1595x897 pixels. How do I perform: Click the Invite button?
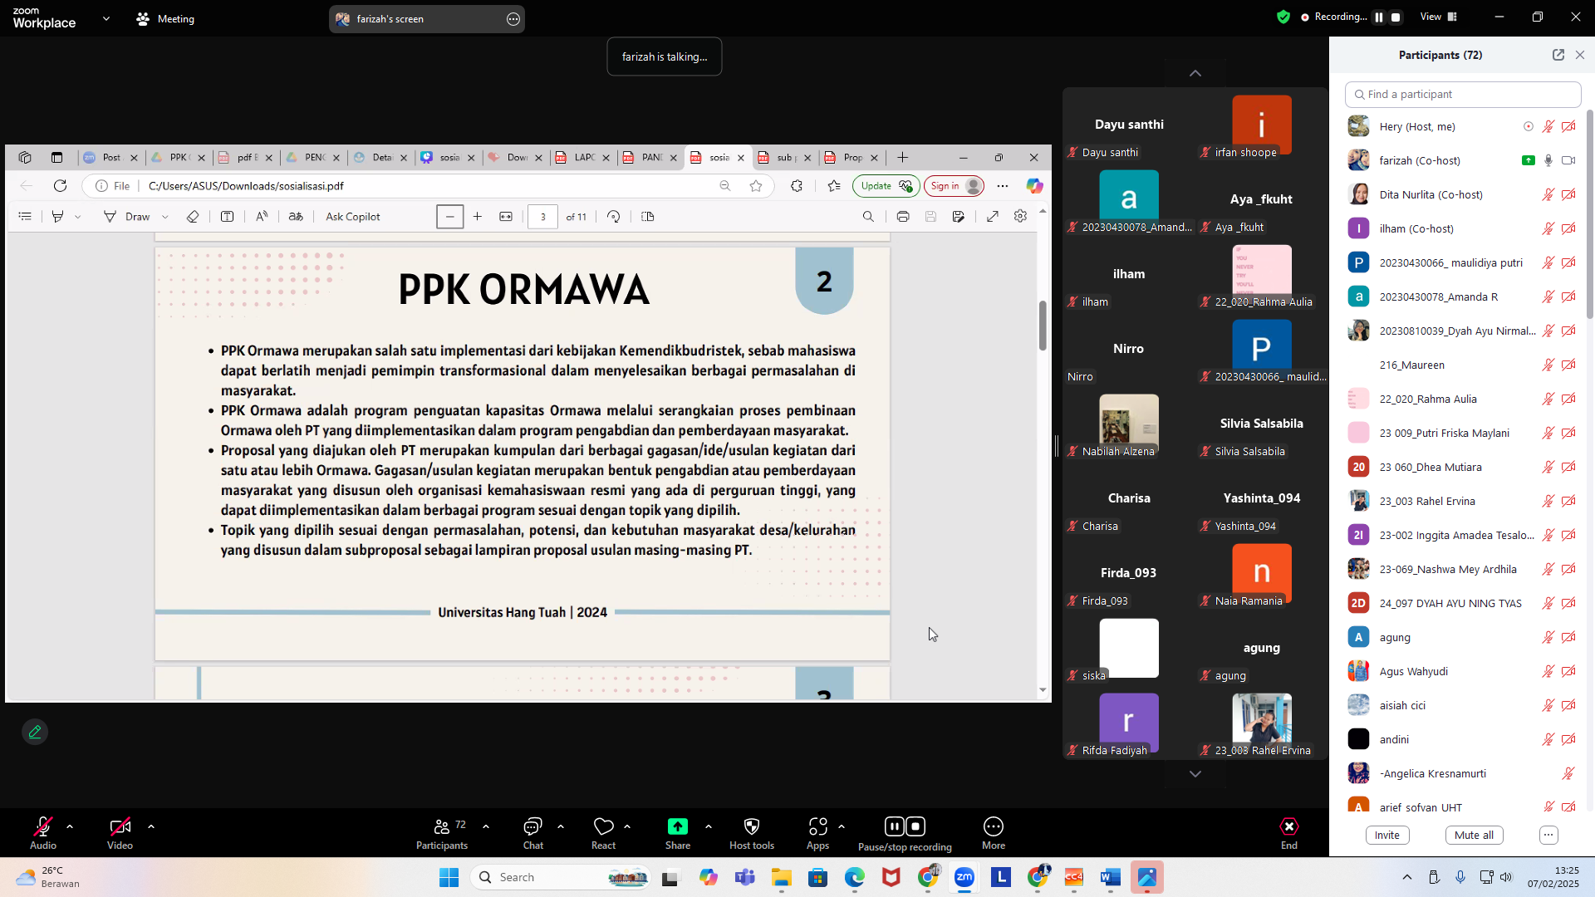[1386, 835]
